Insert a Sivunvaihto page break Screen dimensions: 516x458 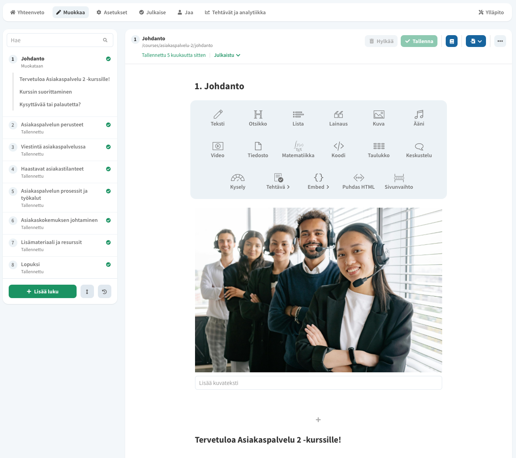tap(399, 181)
